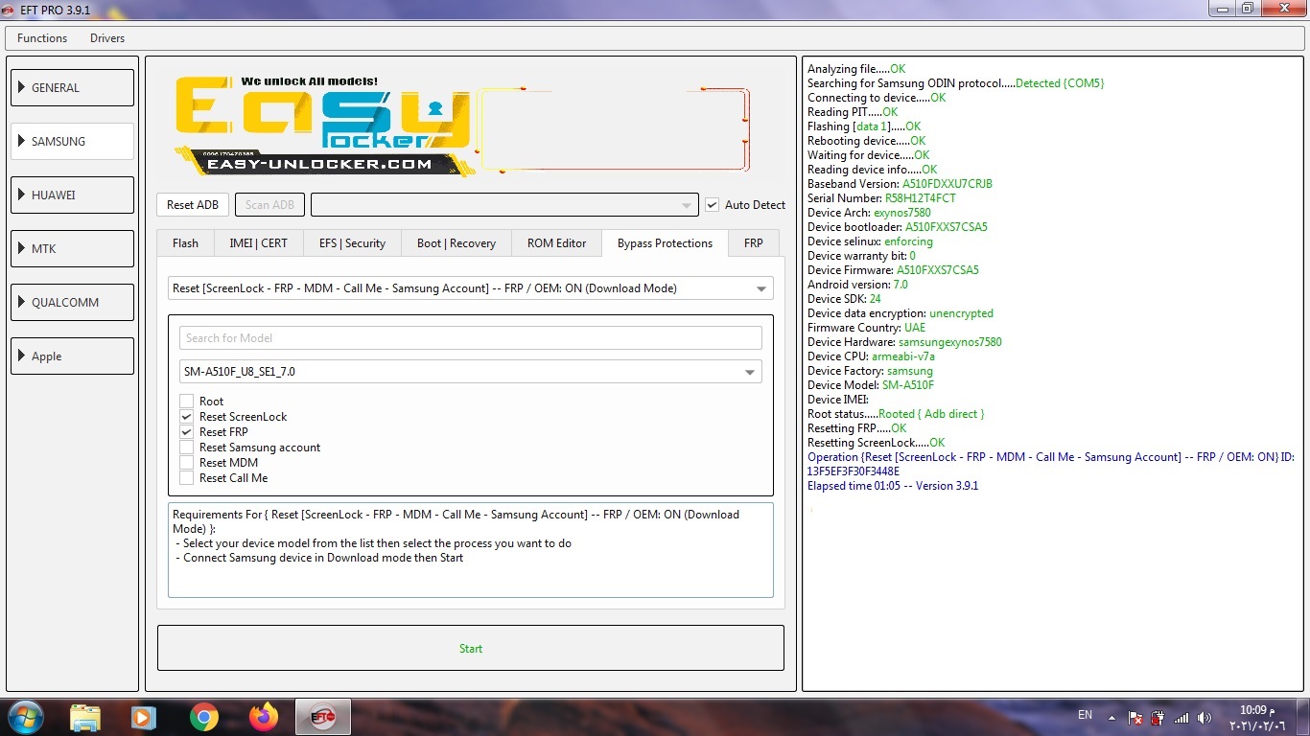This screenshot has height=736, width=1310.
Task: Toggle the Auto Detect checkbox
Action: pyautogui.click(x=712, y=205)
